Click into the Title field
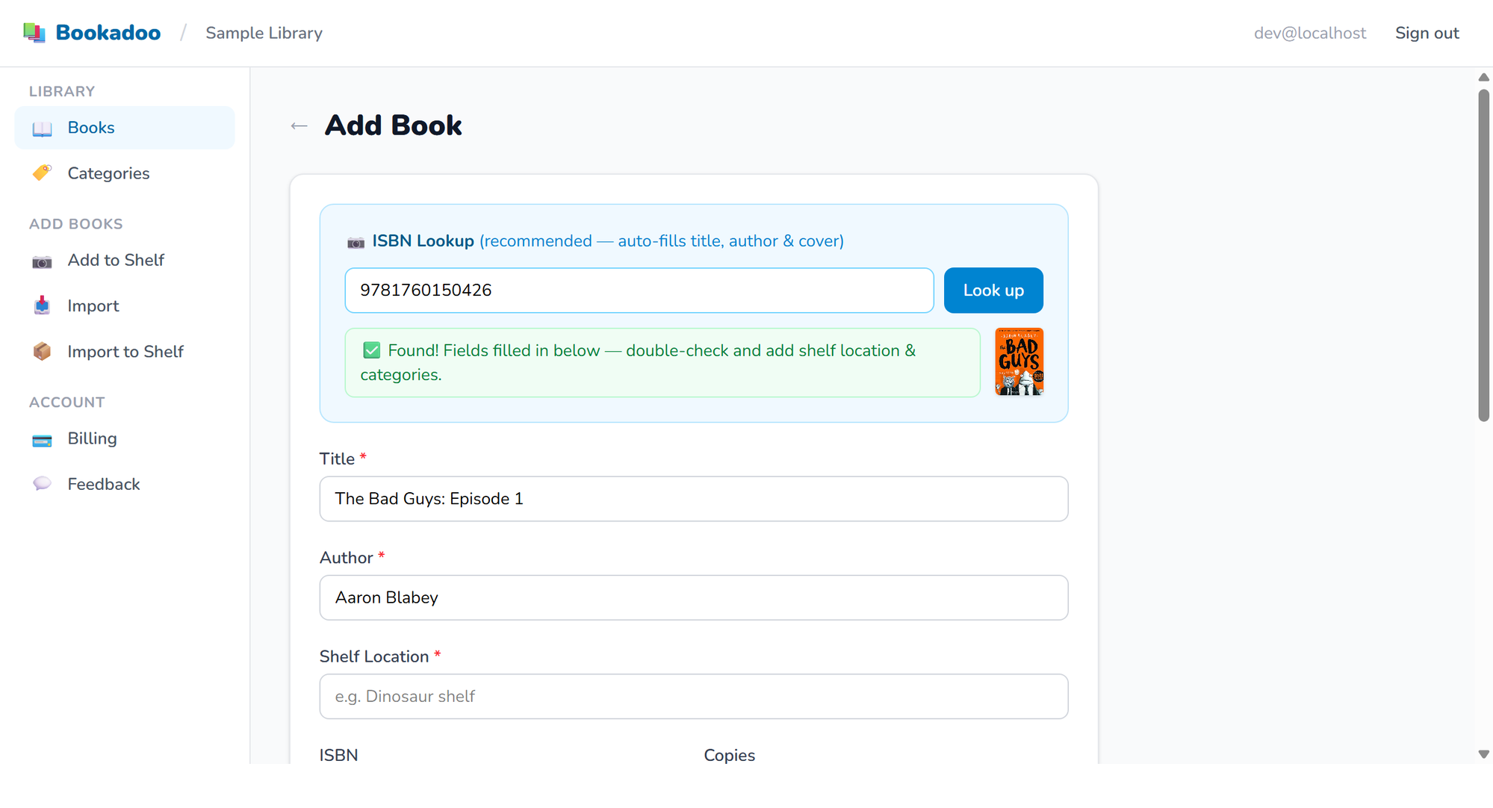This screenshot has width=1493, height=808. [694, 499]
